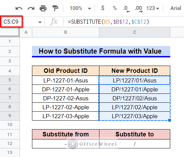
Task: Select column C header
Action: pyautogui.click(x=134, y=32)
